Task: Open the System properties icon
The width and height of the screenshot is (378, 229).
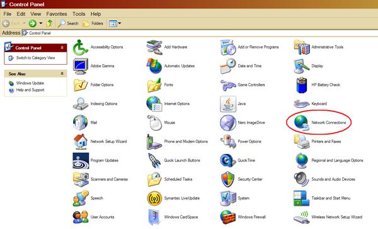Action: click(228, 198)
